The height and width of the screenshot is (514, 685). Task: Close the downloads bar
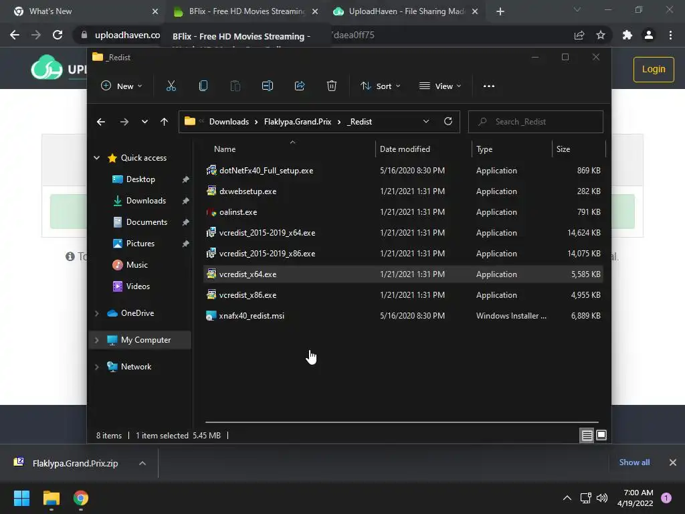click(x=673, y=462)
